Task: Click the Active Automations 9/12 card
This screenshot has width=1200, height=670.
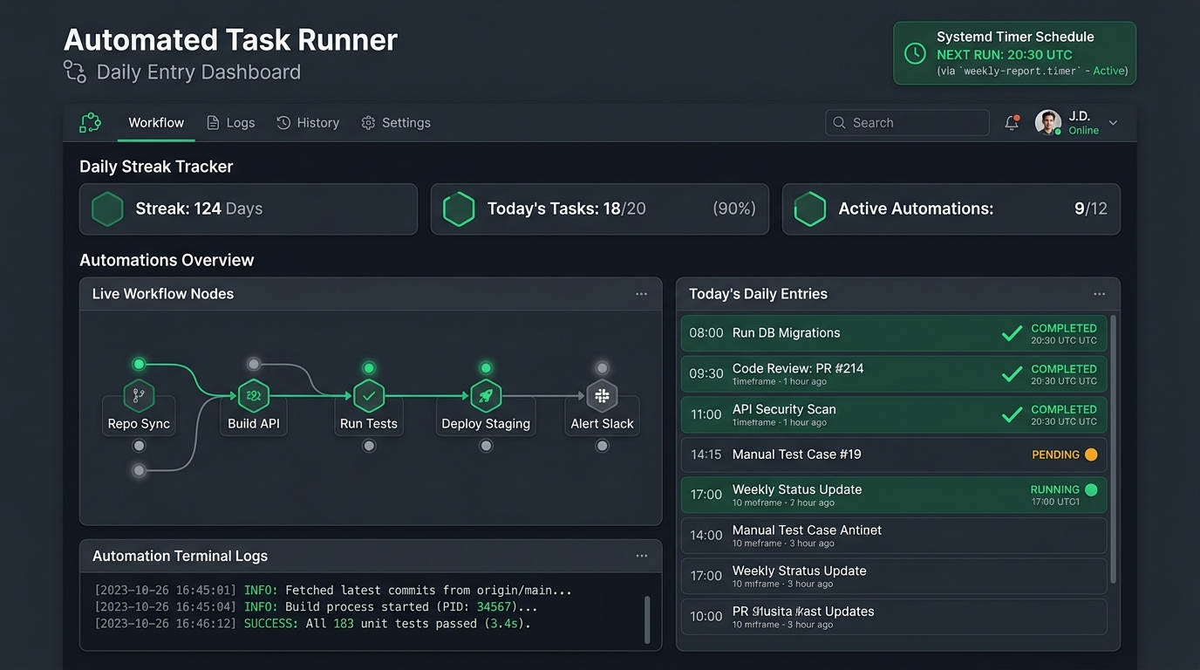Action: [951, 209]
